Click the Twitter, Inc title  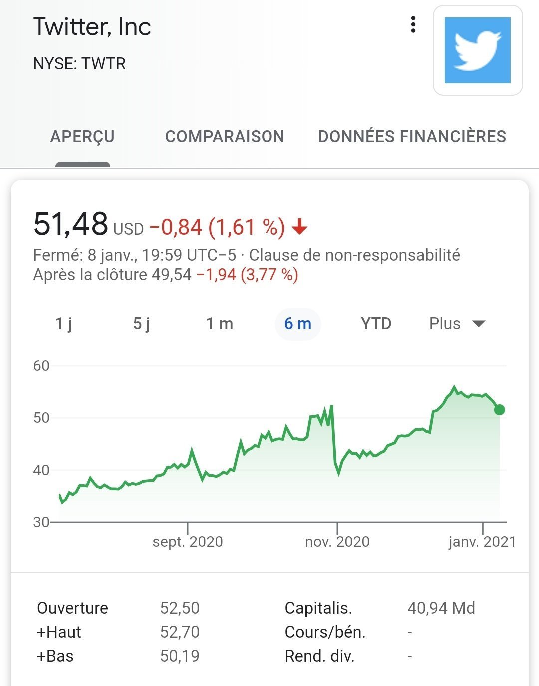click(x=92, y=27)
